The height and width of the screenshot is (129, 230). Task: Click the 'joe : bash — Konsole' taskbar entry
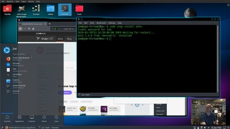point(49,128)
